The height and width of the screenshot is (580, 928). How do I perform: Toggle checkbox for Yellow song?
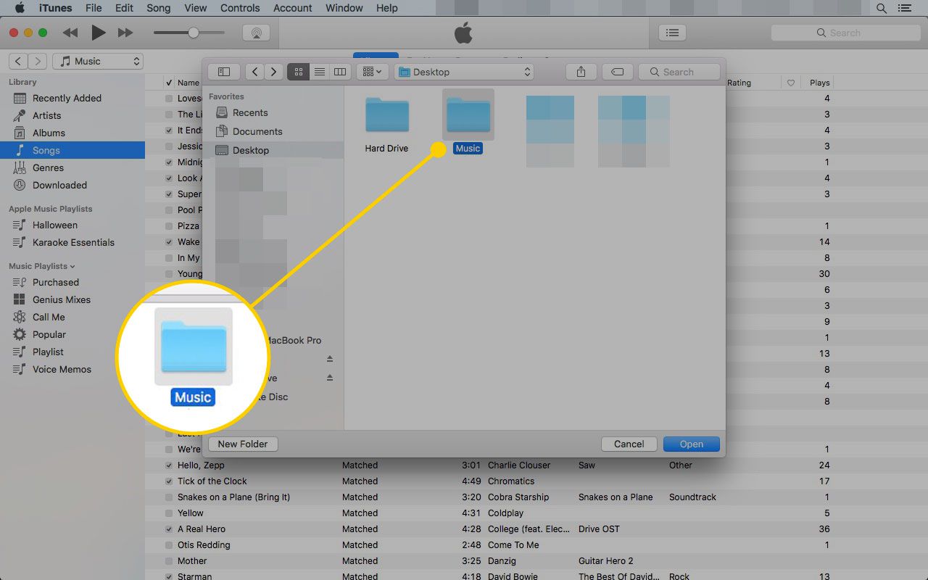(x=169, y=513)
